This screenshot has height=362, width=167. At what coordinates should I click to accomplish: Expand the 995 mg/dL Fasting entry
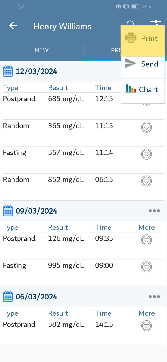(x=146, y=267)
